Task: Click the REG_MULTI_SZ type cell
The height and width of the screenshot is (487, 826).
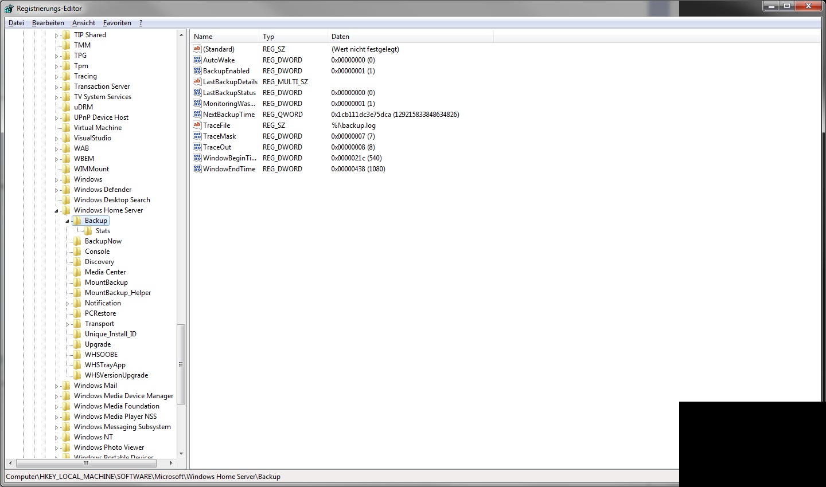Action: 285,82
